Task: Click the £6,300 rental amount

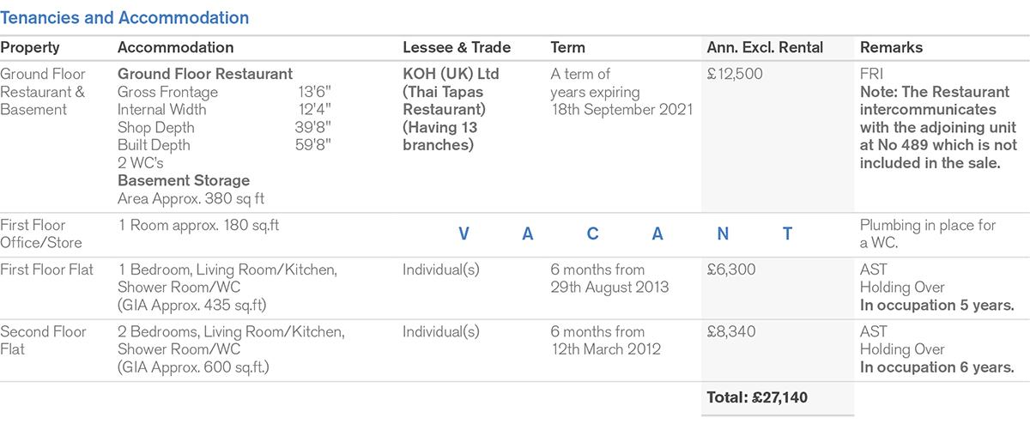Action: click(x=731, y=270)
